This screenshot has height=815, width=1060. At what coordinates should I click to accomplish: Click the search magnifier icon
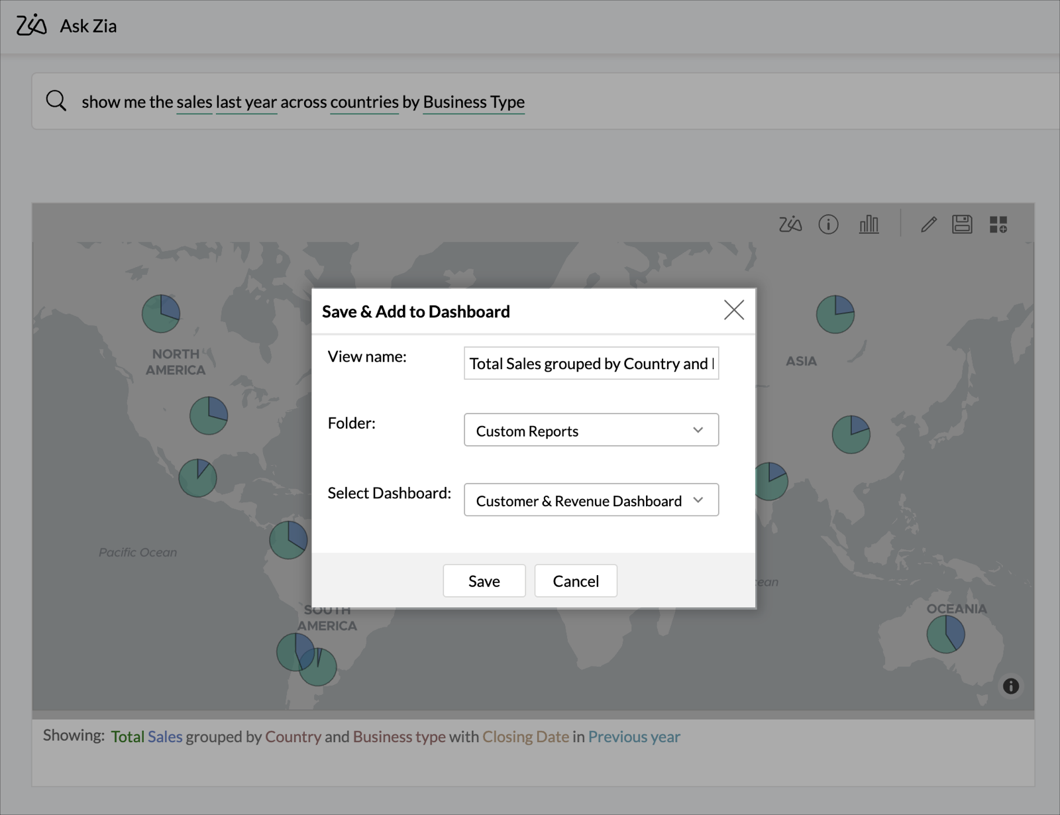tap(56, 101)
